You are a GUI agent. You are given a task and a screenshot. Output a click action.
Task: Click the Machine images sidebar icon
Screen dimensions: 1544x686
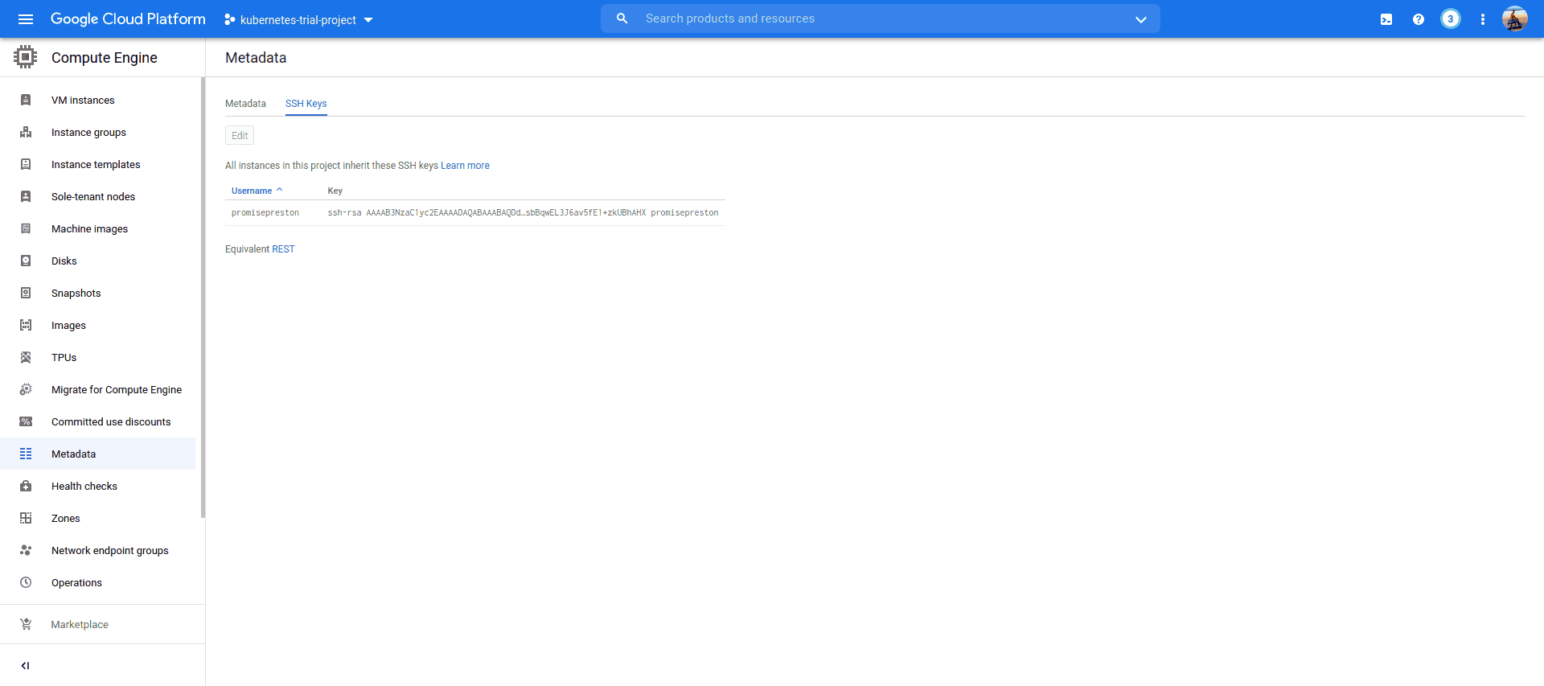(26, 228)
